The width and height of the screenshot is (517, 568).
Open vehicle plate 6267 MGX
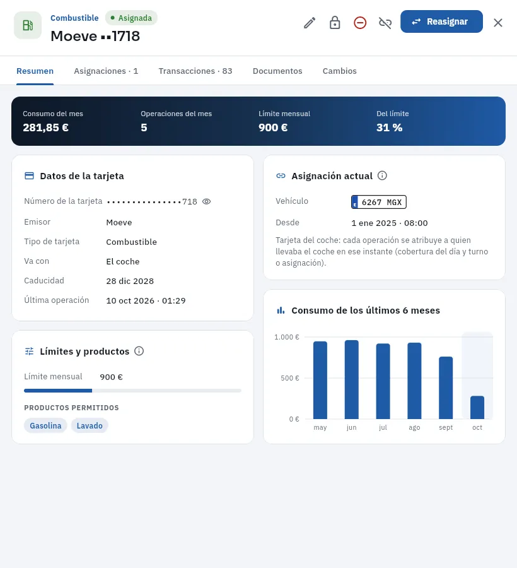pyautogui.click(x=379, y=202)
